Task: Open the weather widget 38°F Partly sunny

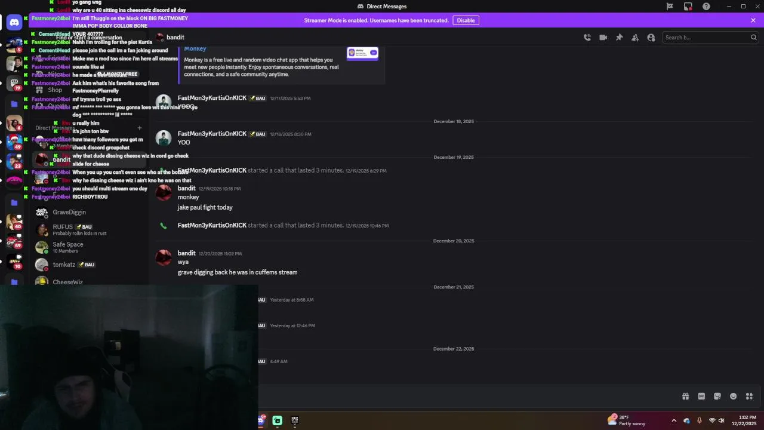Action: click(x=626, y=420)
